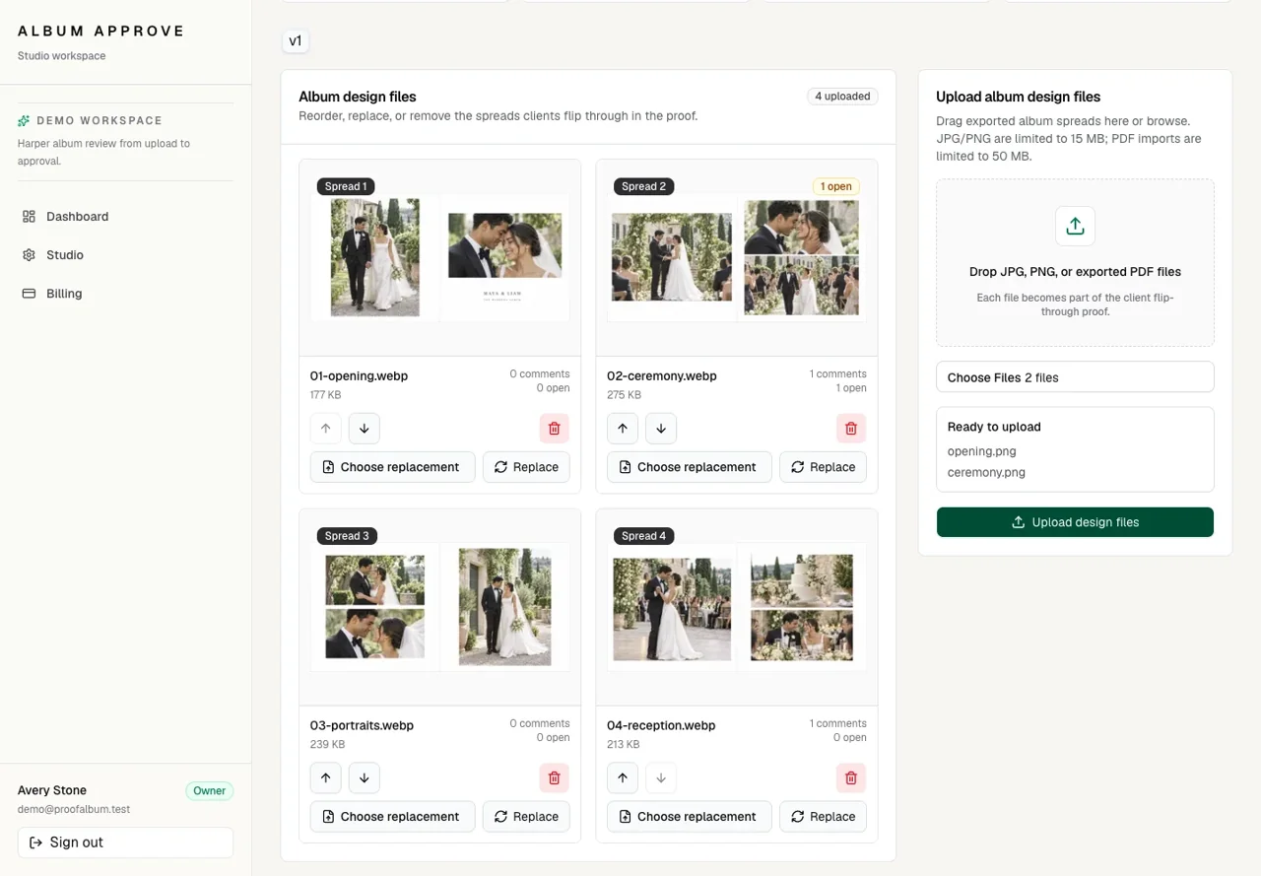Delete the 02-ceremony.webp spread
This screenshot has height=876, width=1261.
click(x=851, y=429)
